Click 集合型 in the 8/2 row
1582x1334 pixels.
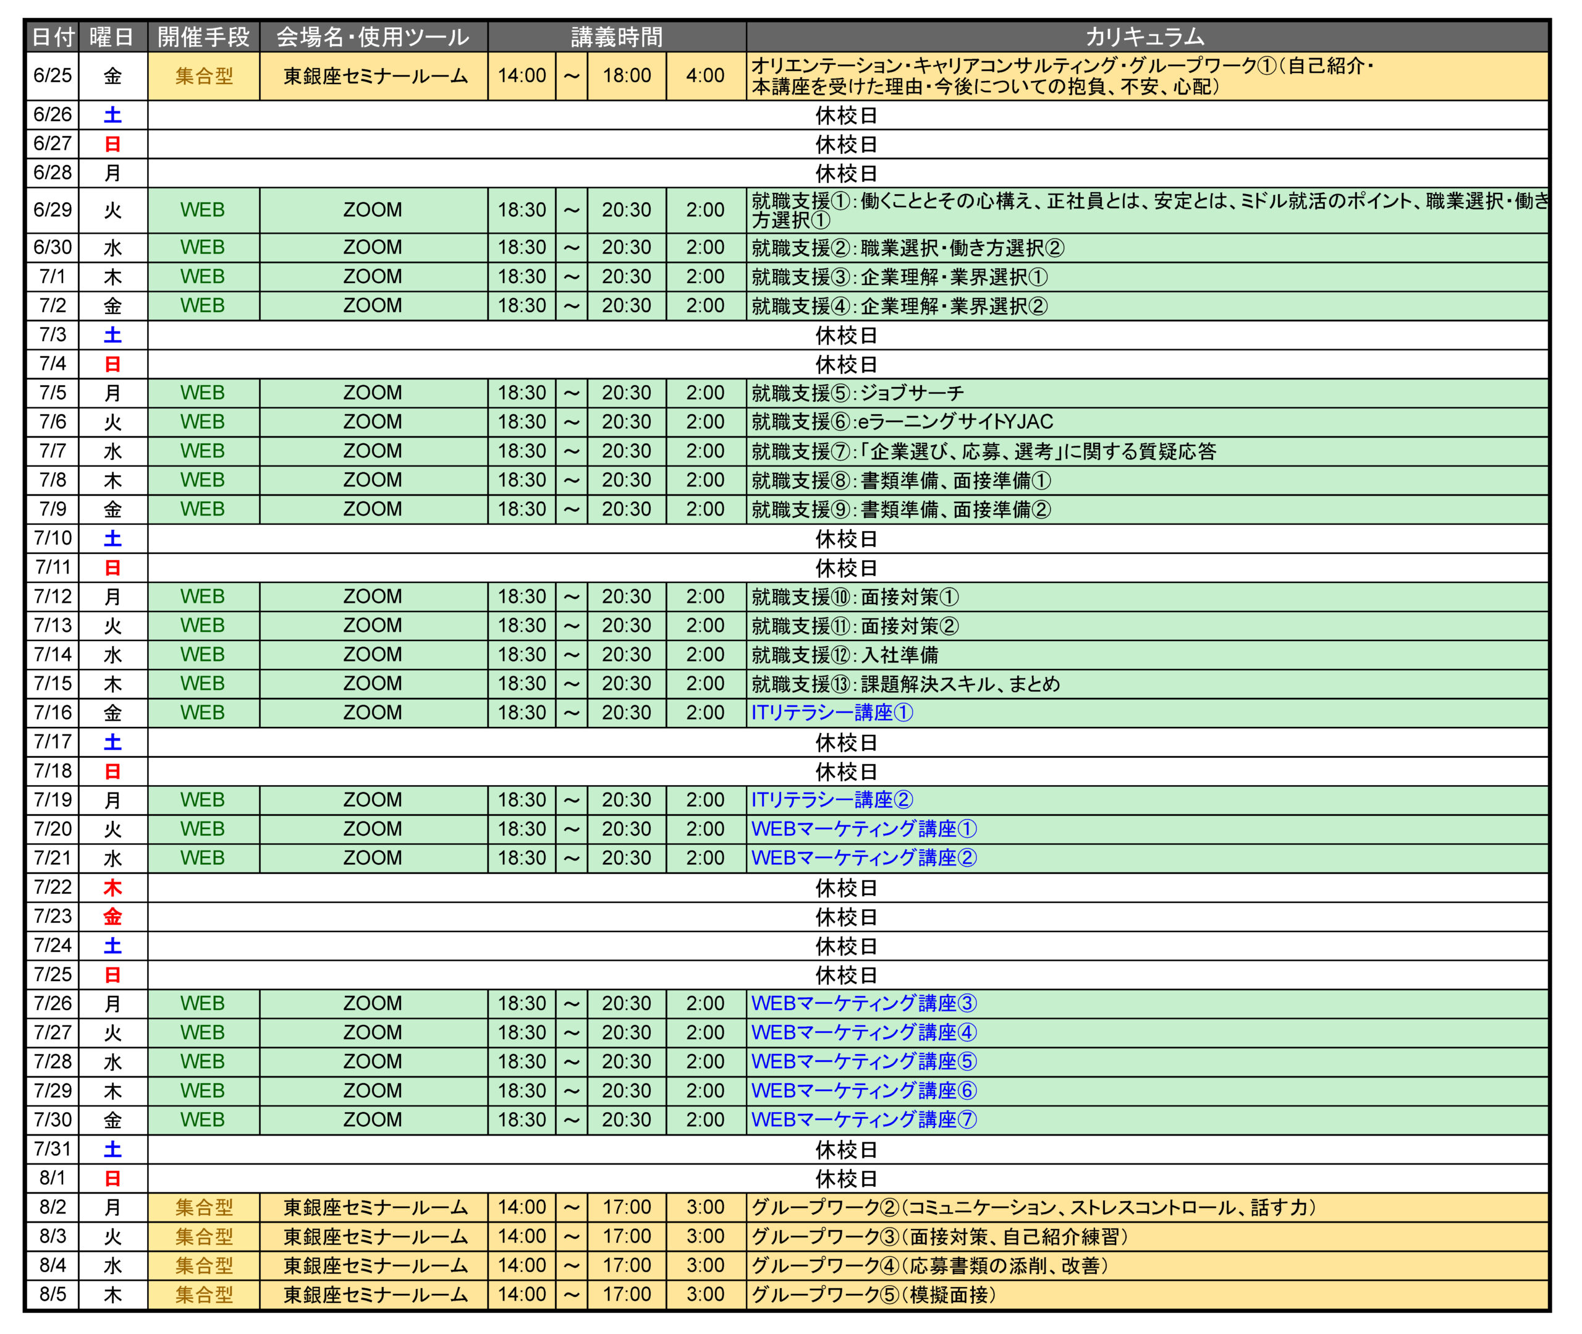[x=203, y=1208]
